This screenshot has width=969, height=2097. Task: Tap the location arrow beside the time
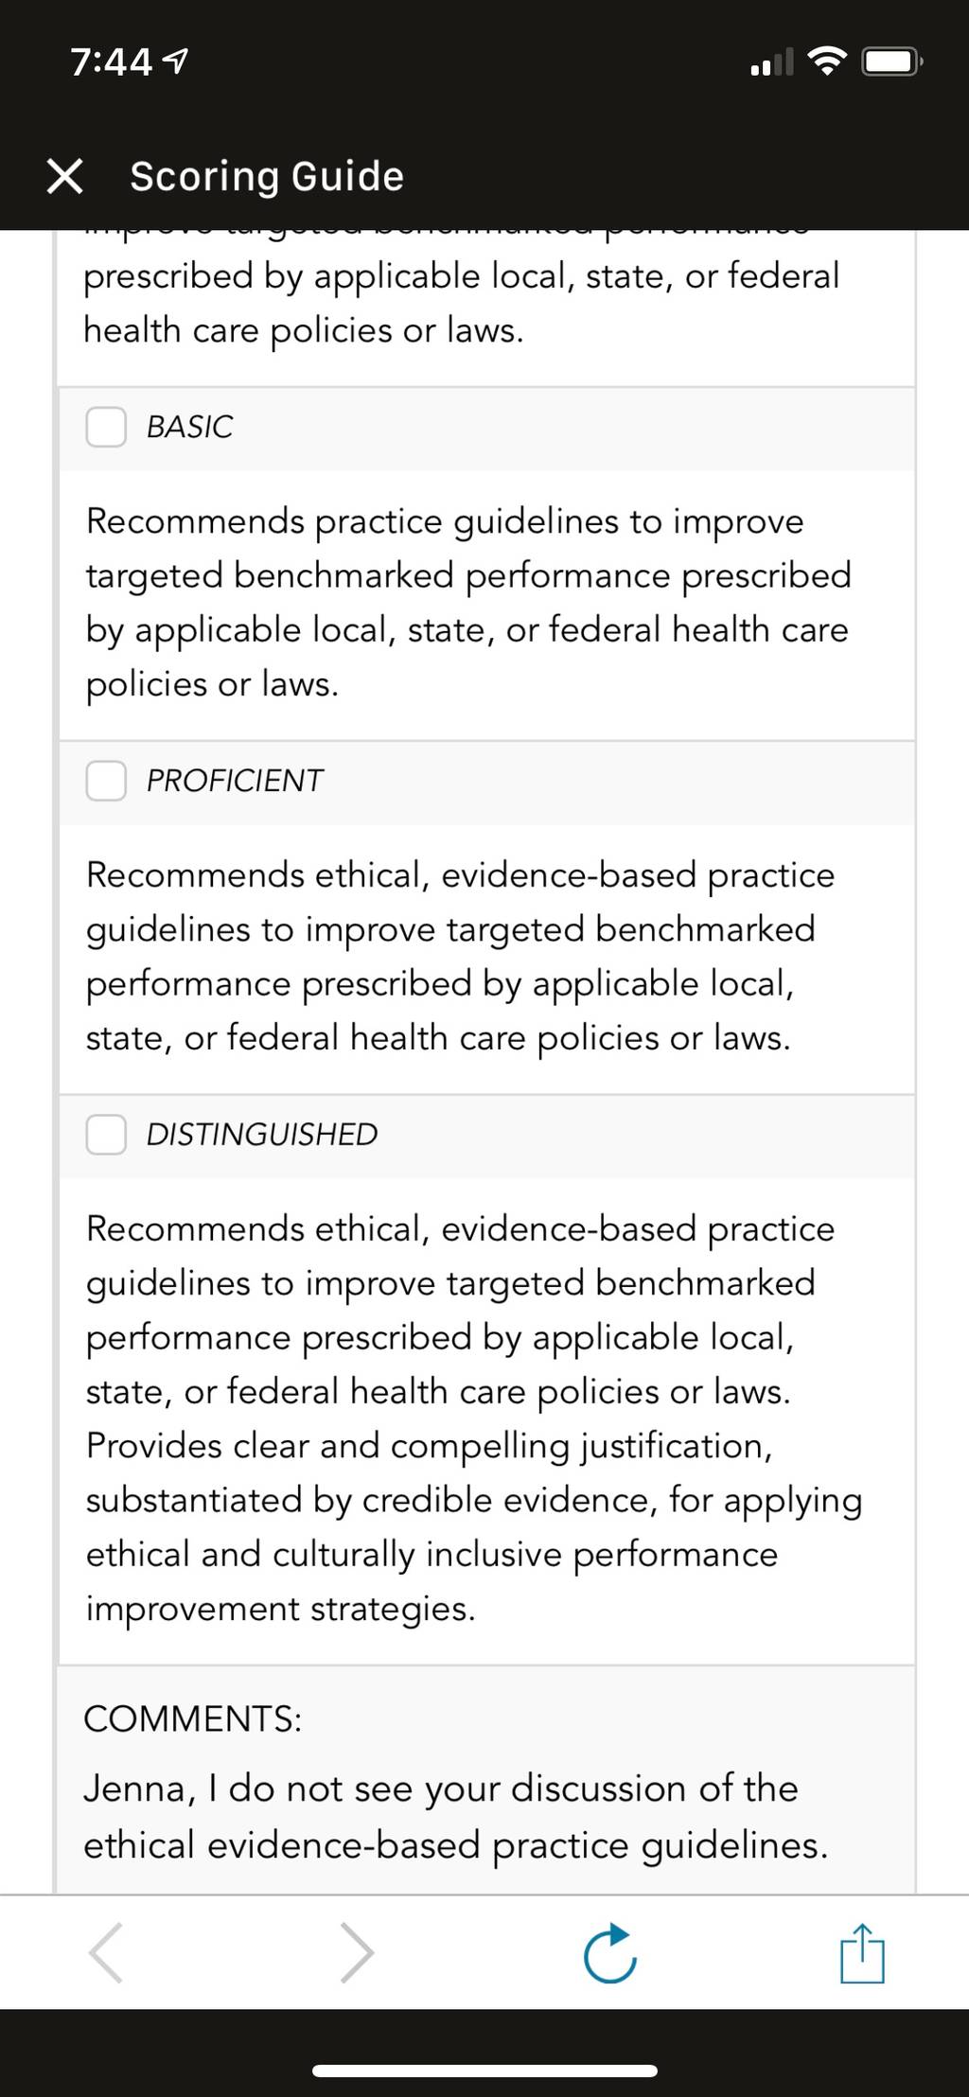176,62
